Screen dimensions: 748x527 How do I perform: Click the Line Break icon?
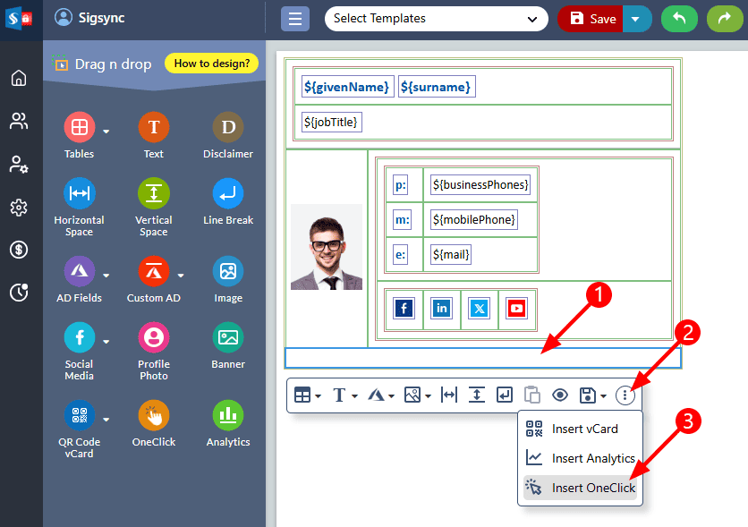tap(228, 194)
